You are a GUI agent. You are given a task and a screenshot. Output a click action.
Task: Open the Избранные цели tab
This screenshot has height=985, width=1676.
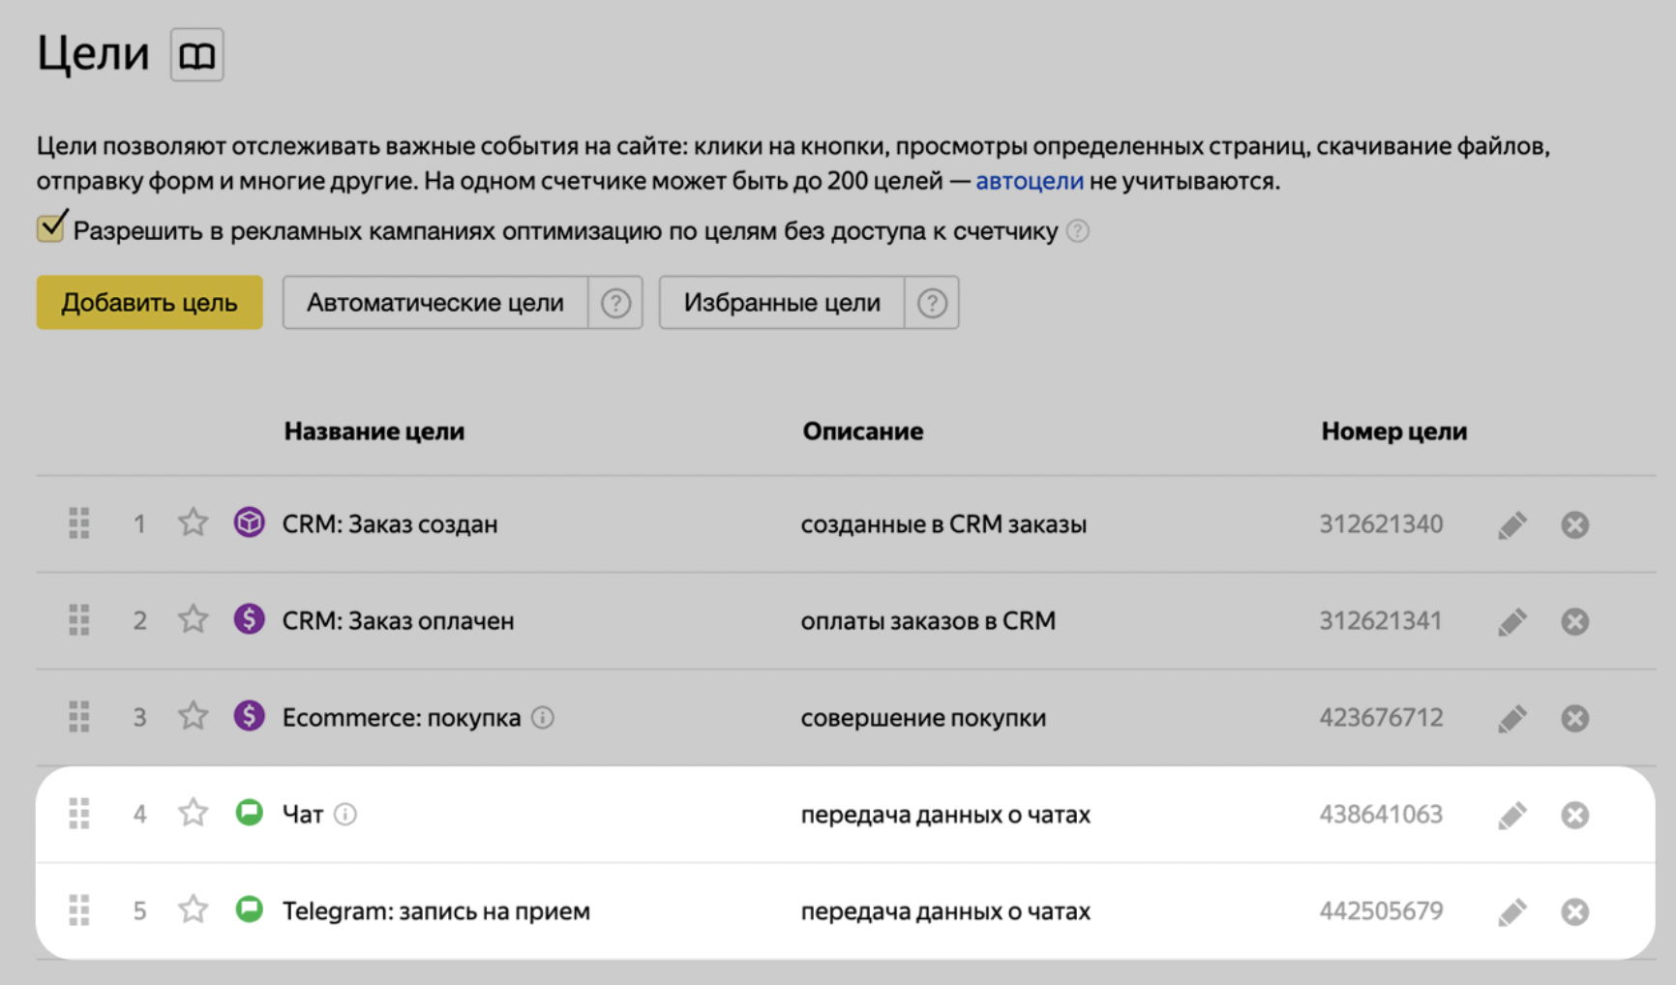tap(781, 303)
